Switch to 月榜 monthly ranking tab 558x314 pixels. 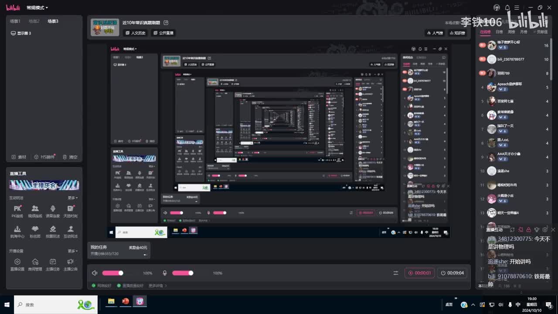tap(524, 32)
